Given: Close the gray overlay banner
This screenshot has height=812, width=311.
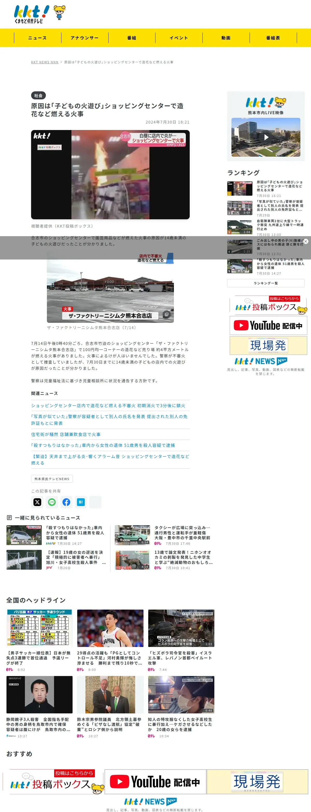Looking at the screenshot, I should tap(306, 241).
